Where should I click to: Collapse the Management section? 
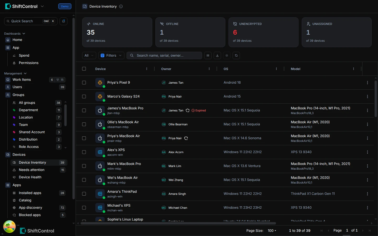point(15,73)
